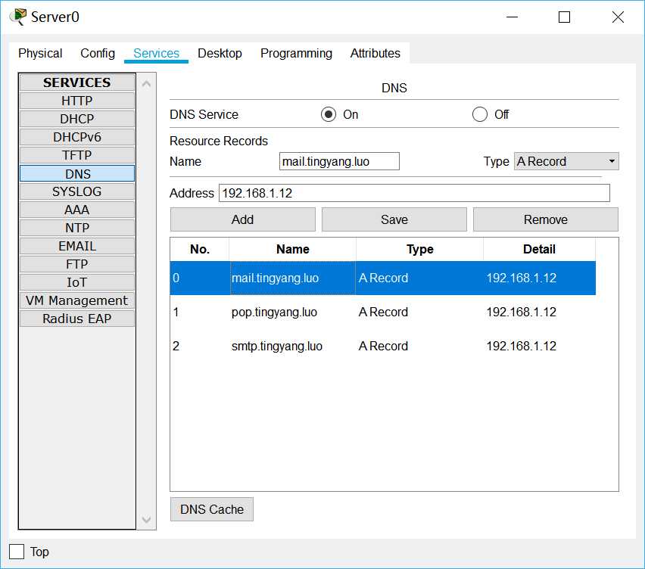Click the Server0 Packet Tracer window icon
The width and height of the screenshot is (645, 569).
(18, 17)
